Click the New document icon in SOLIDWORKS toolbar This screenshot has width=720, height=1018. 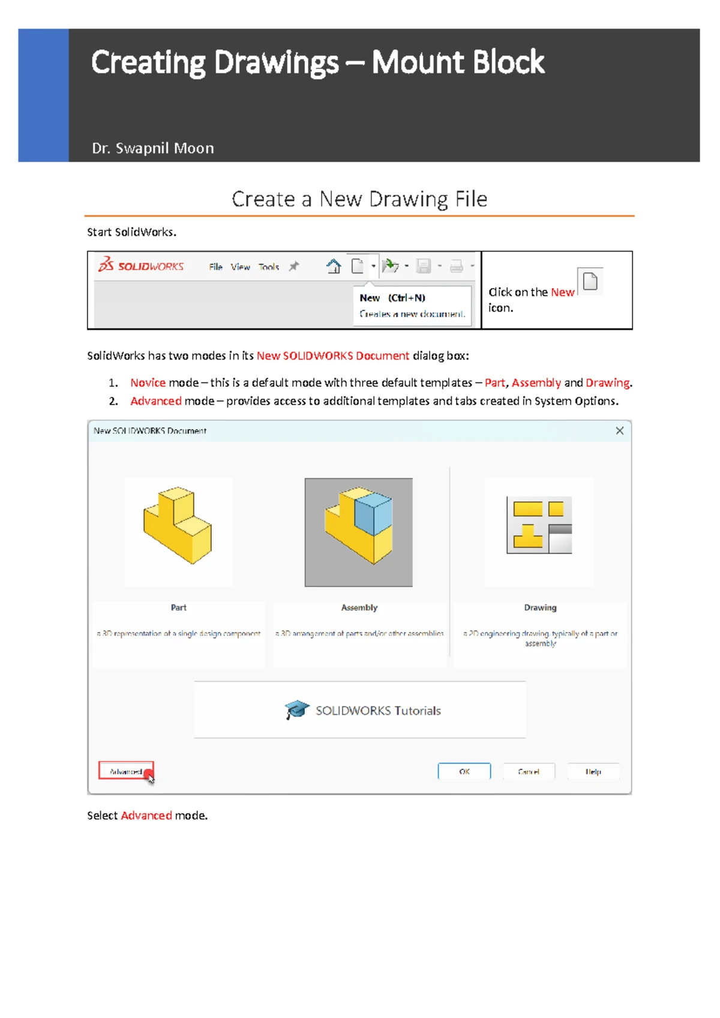tap(358, 266)
